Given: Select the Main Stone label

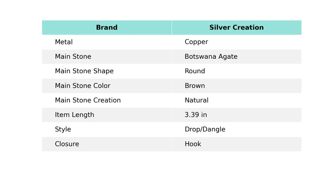Looking at the screenshot, I should click(73, 57).
